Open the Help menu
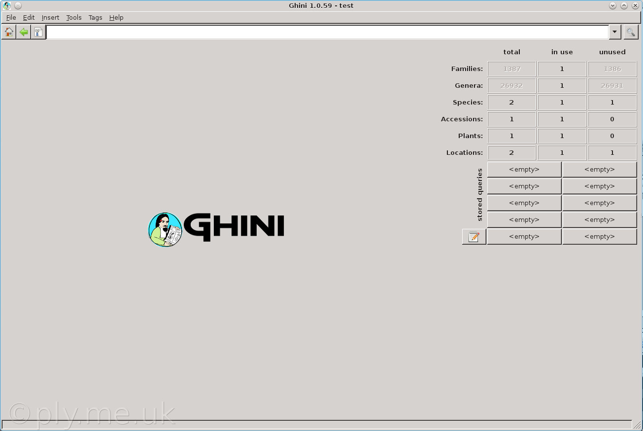This screenshot has height=431, width=643. (x=116, y=17)
